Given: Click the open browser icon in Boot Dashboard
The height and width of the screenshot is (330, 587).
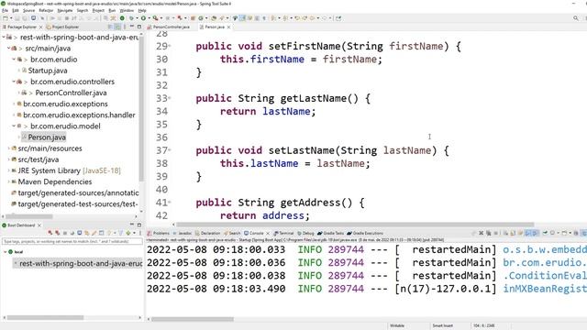Looking at the screenshot, I should (x=72, y=233).
